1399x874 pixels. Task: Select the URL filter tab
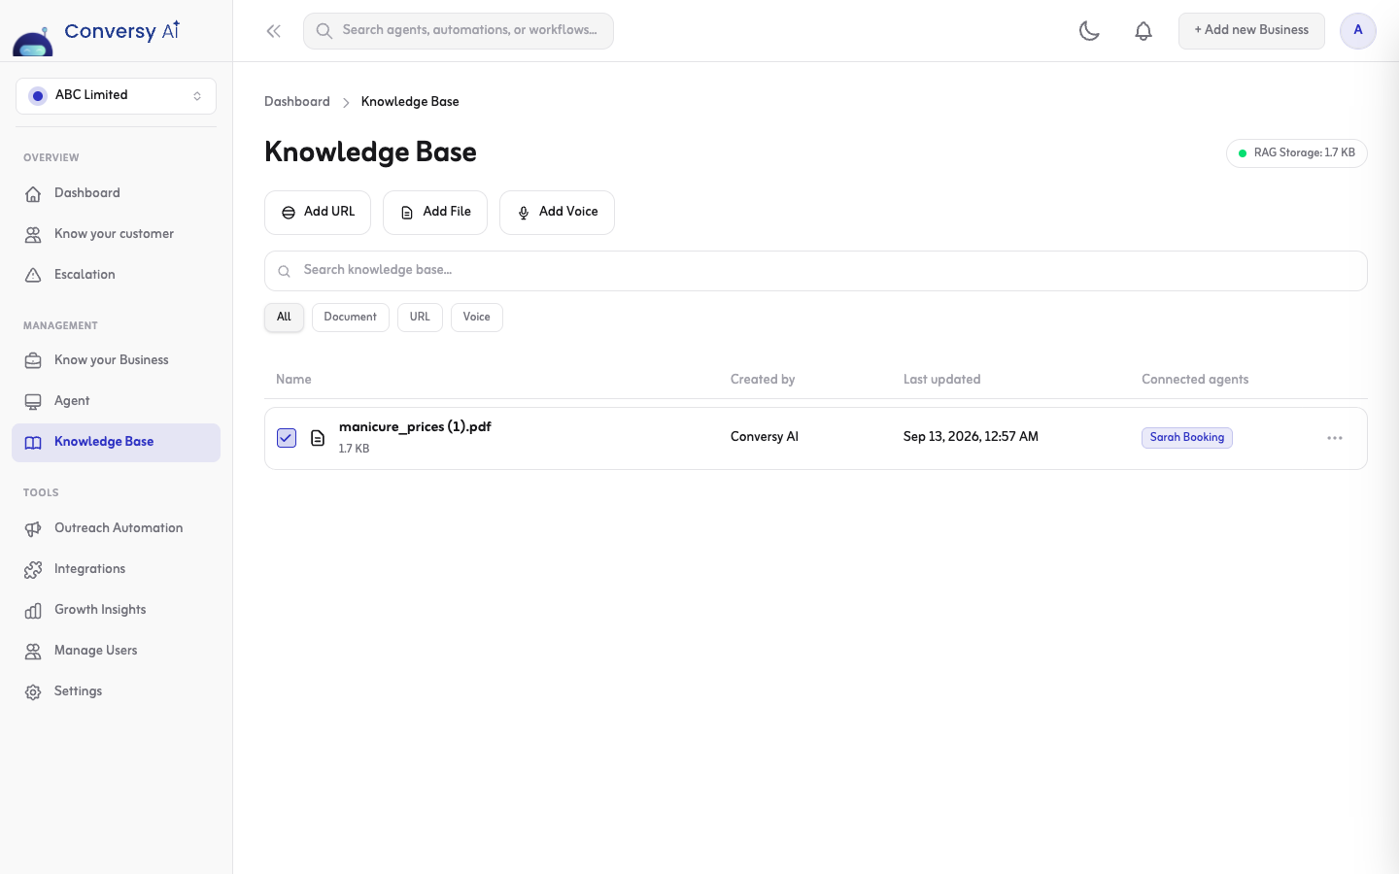point(420,318)
